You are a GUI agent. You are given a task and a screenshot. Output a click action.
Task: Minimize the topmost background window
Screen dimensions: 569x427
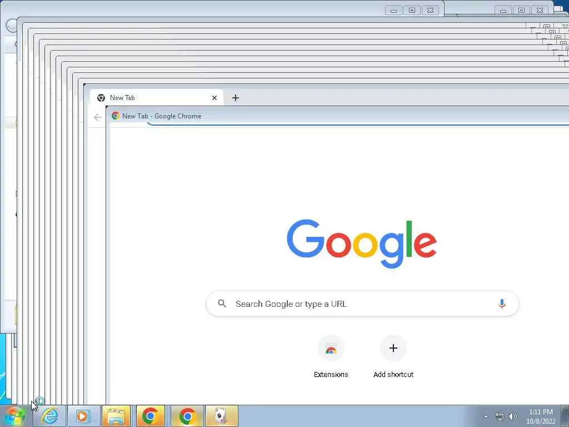393,11
